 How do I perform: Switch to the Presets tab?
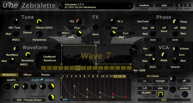(x=46, y=75)
